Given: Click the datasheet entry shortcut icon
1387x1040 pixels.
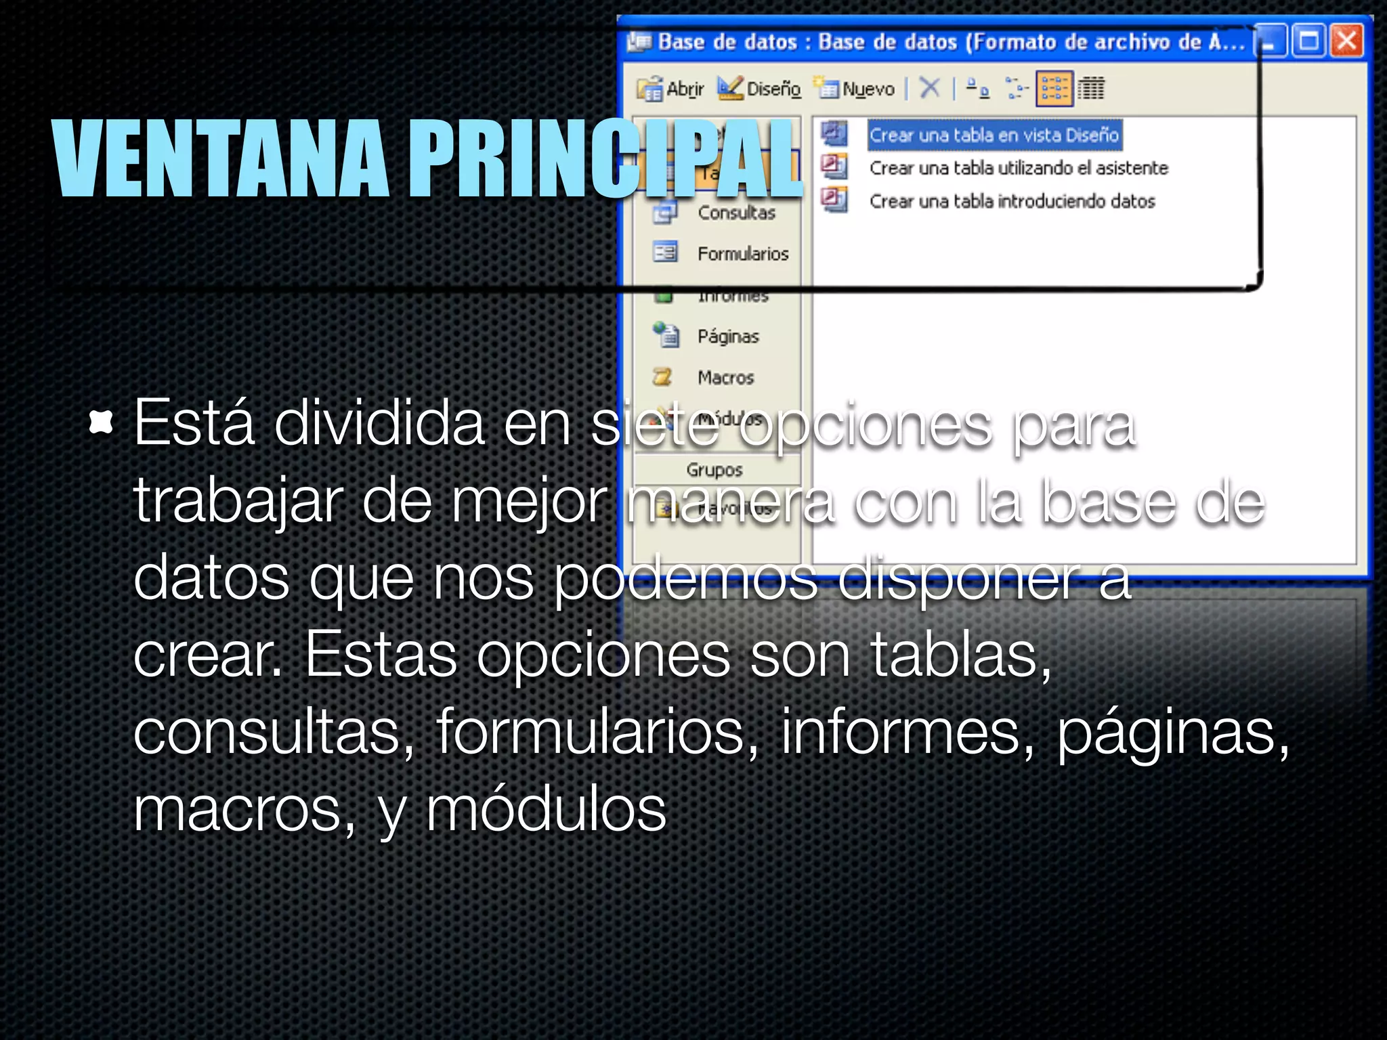Looking at the screenshot, I should 834,200.
